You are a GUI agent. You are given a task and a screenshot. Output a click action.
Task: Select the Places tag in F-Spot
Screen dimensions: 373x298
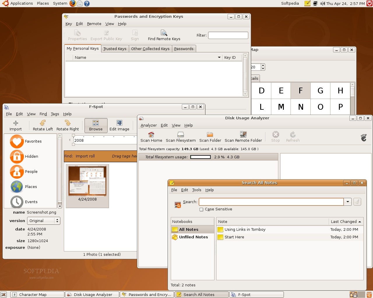pos(24,187)
